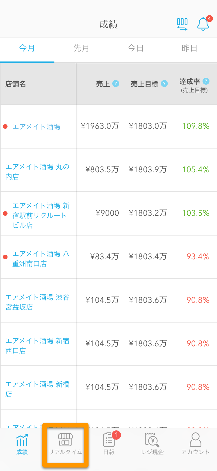Open 新宿駅前リクルートビル店 store link

tap(41, 215)
